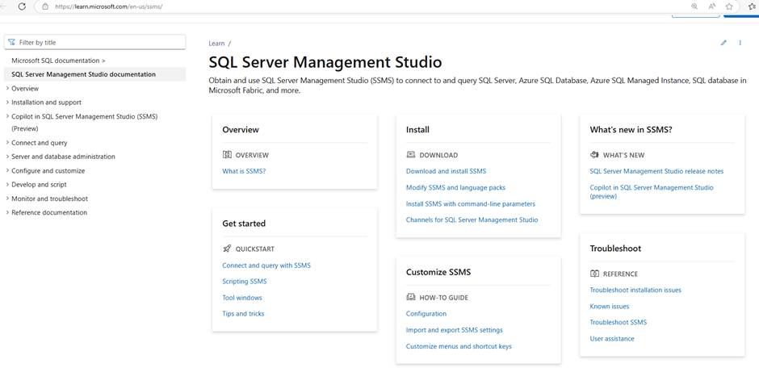
Task: Expand Installation and support node
Action: (x=7, y=102)
